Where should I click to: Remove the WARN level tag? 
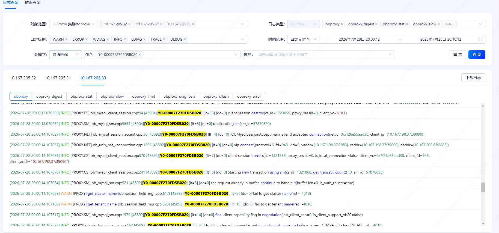[66, 39]
